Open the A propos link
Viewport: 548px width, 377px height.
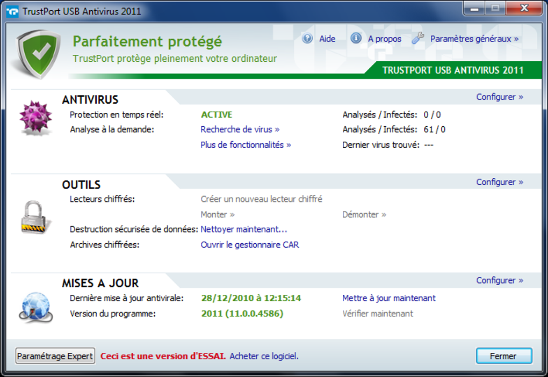click(x=385, y=39)
